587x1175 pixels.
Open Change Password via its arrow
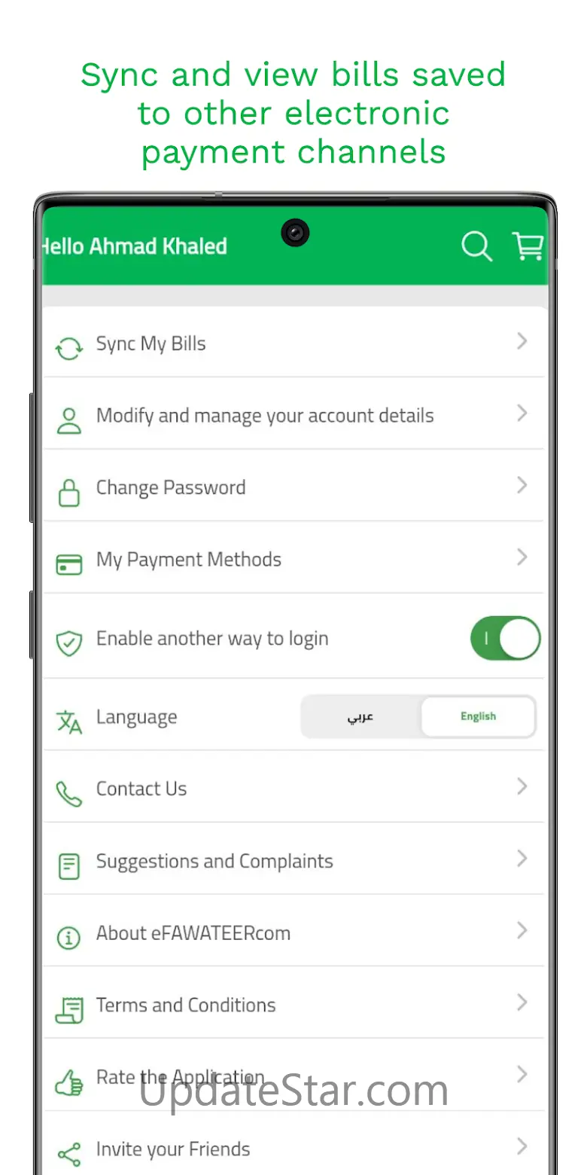point(522,485)
